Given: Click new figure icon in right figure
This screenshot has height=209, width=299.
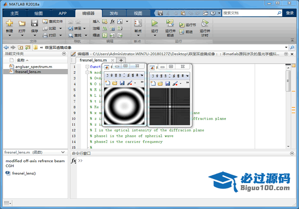Looking at the screenshot, I should [x=153, y=84].
